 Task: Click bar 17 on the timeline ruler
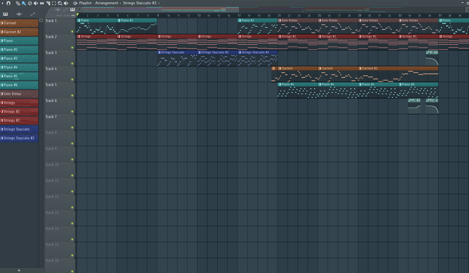tap(239, 15)
